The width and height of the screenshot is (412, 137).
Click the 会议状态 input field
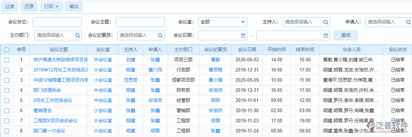coord(57,22)
